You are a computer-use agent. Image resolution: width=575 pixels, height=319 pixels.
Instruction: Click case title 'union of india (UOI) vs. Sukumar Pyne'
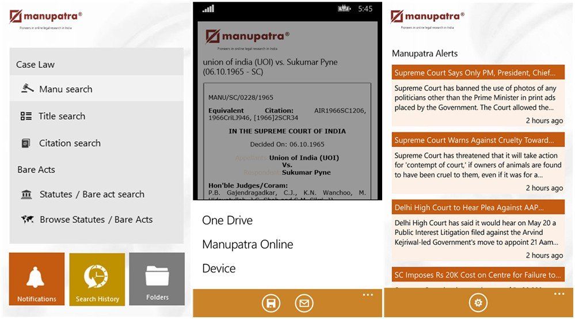[x=271, y=67]
